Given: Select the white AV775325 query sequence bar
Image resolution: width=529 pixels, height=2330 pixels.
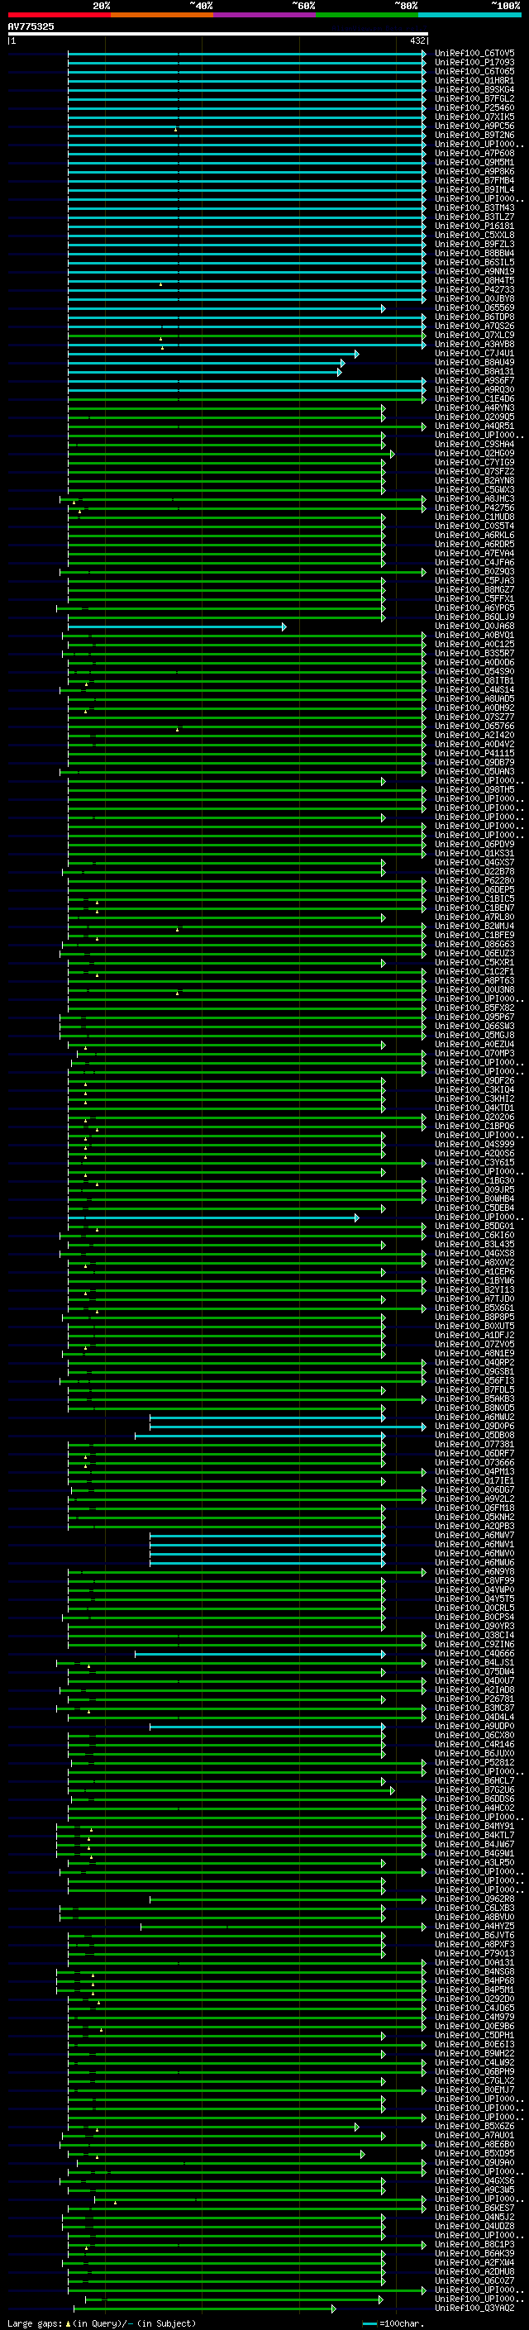Looking at the screenshot, I should [x=218, y=33].
